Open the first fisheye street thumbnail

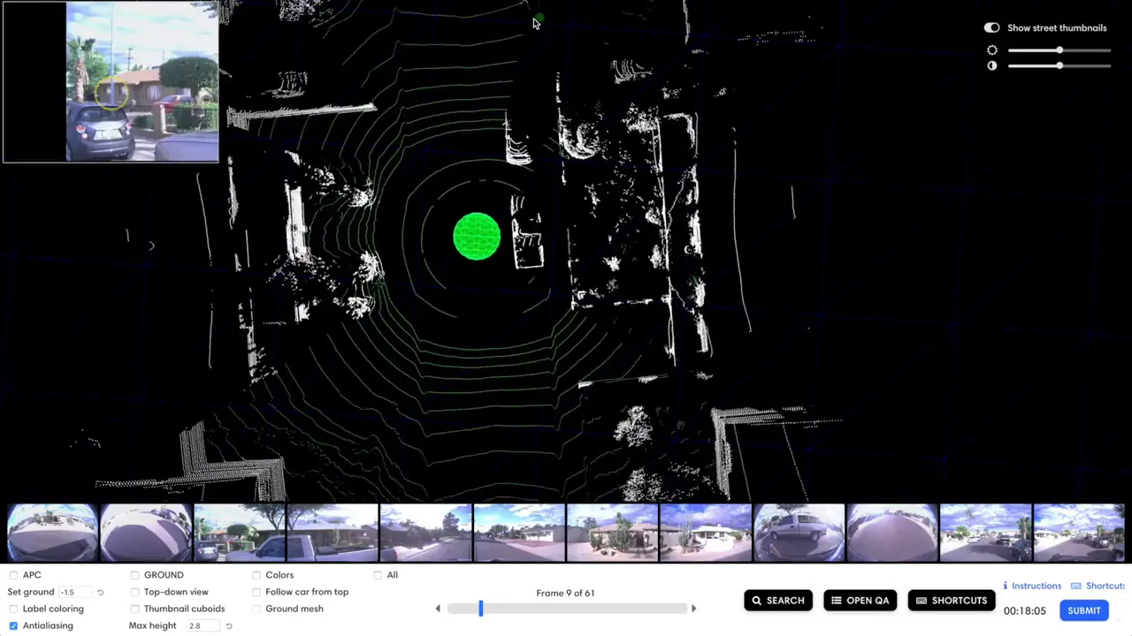pos(52,533)
